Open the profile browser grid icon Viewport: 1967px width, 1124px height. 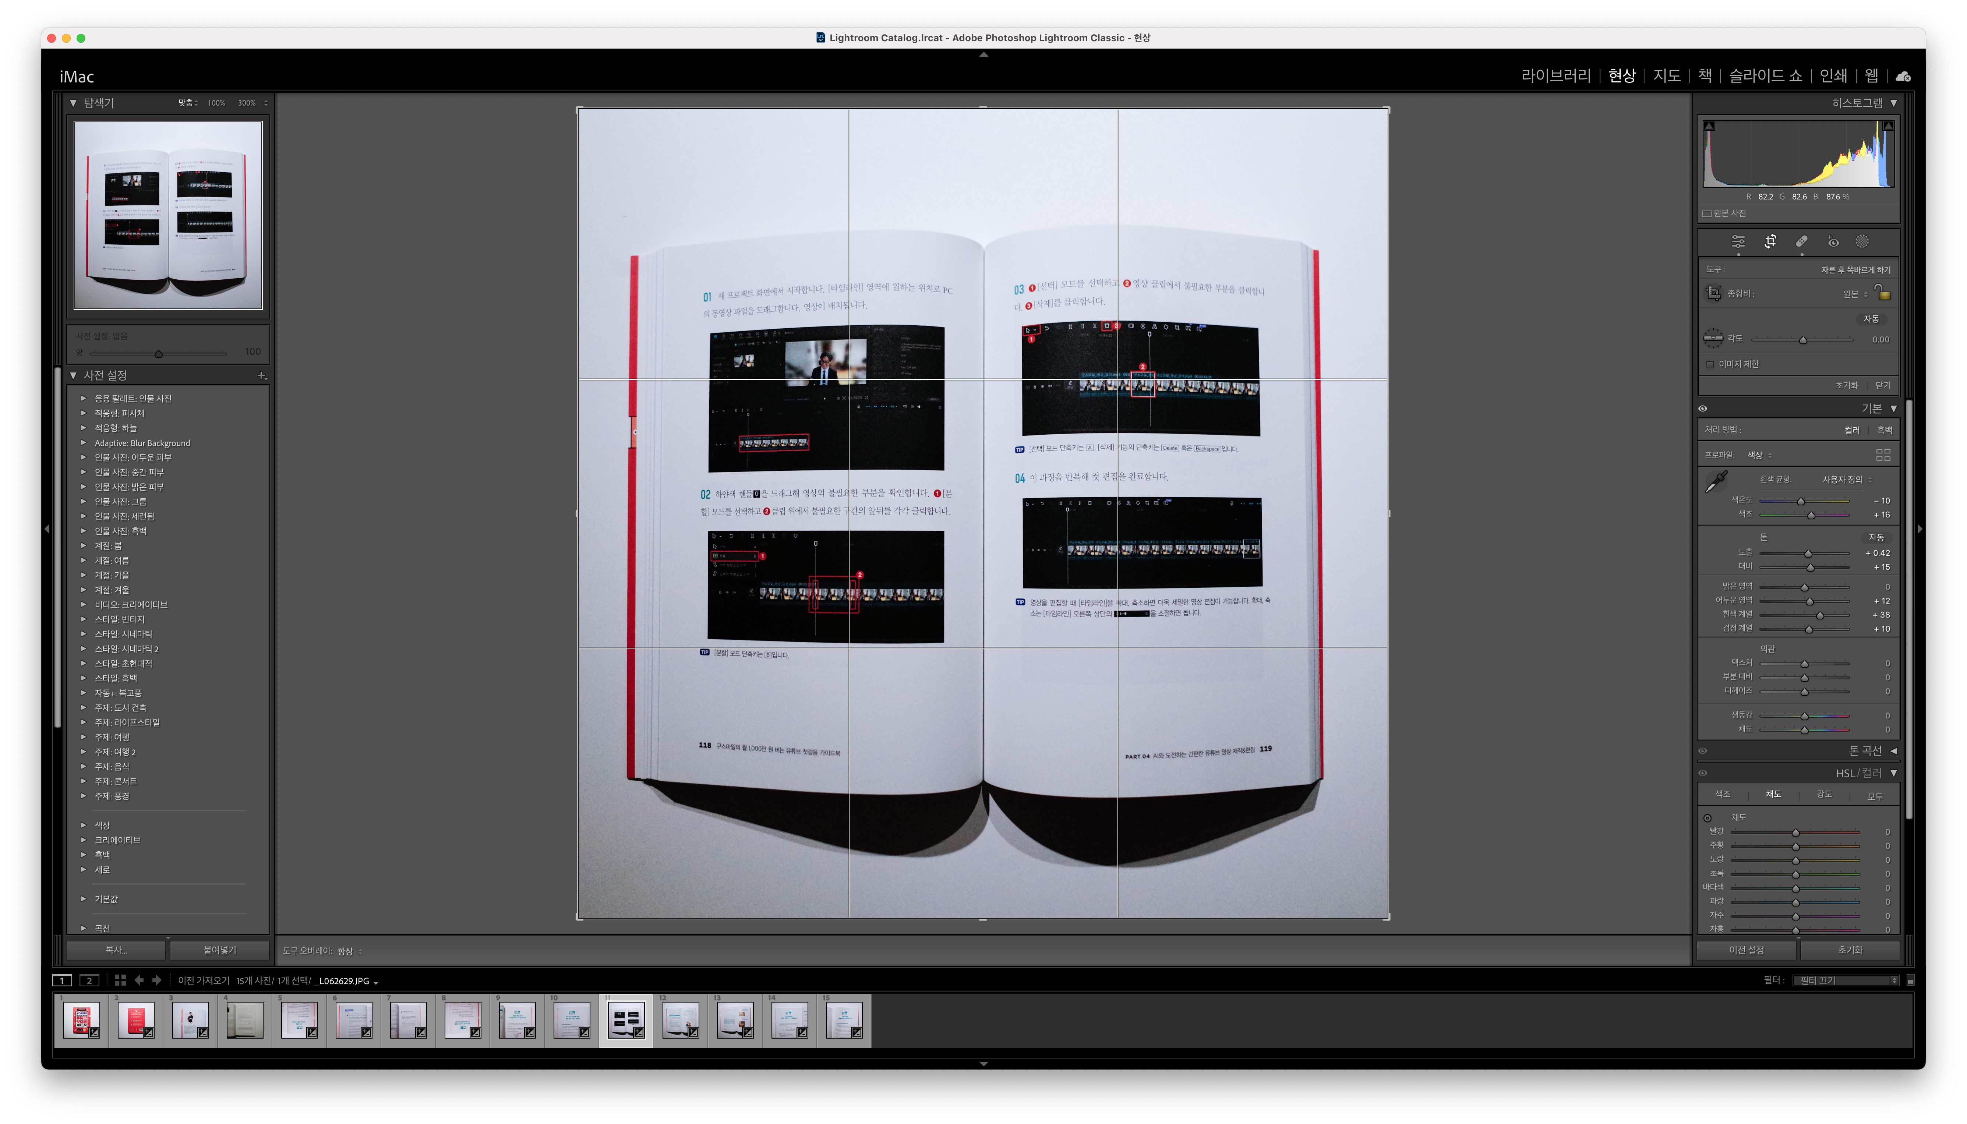(x=1883, y=455)
